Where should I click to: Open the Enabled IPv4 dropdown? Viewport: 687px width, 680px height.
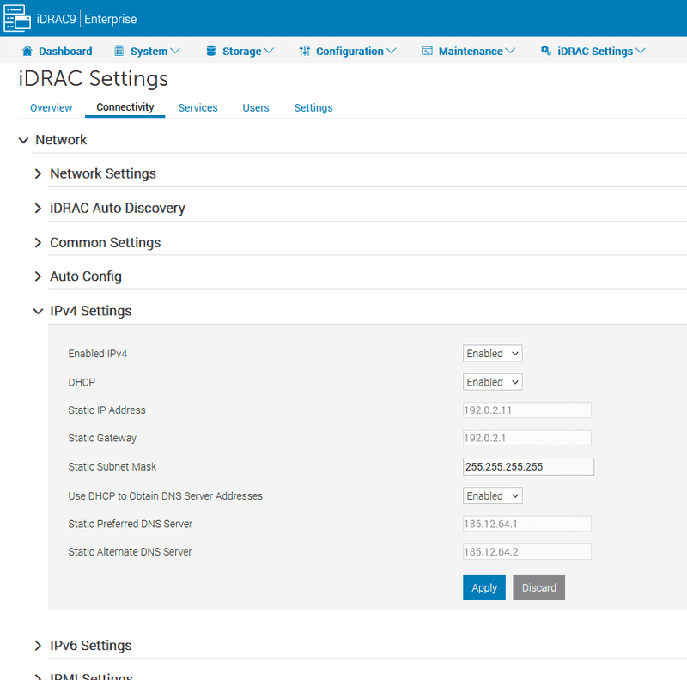(x=492, y=353)
